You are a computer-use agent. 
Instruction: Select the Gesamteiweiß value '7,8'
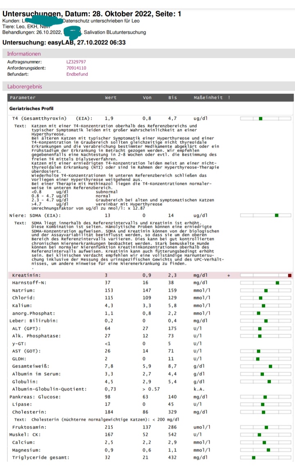109,366
